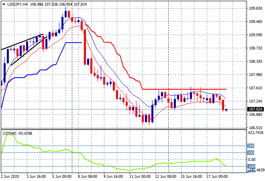Click the 5 Jun 00:00 time label
This screenshot has width=265, height=181.
tap(62, 177)
